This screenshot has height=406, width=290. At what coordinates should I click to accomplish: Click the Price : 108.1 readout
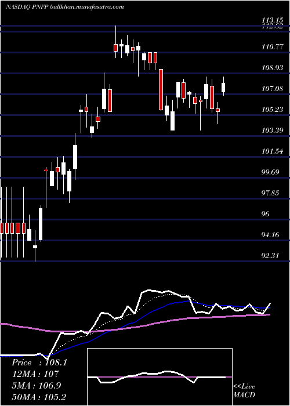tap(39, 362)
